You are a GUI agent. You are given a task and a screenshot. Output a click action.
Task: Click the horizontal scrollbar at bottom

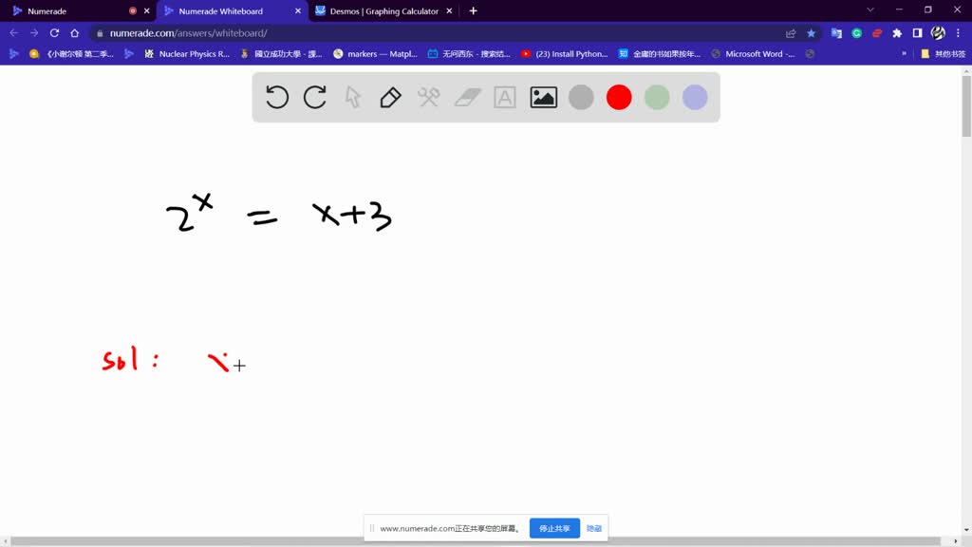[476, 541]
